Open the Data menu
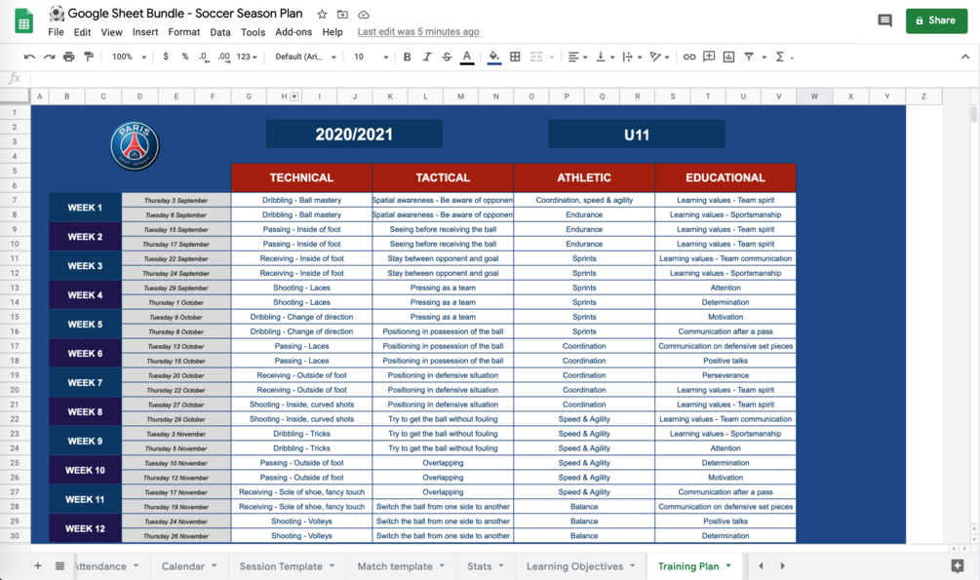980x580 pixels. (x=220, y=32)
